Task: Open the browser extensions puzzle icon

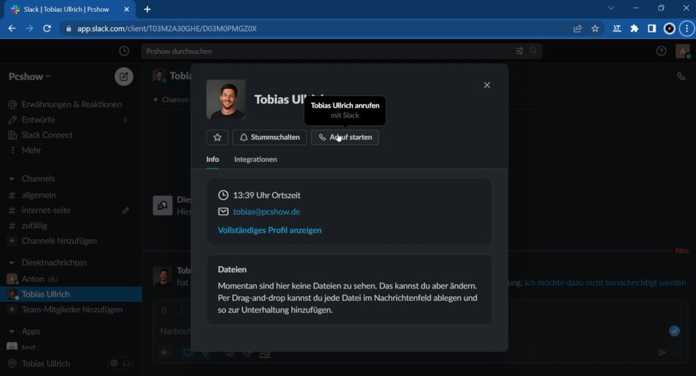Action: click(x=634, y=28)
